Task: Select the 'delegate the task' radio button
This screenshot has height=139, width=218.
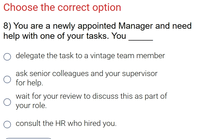Action: 7,57
